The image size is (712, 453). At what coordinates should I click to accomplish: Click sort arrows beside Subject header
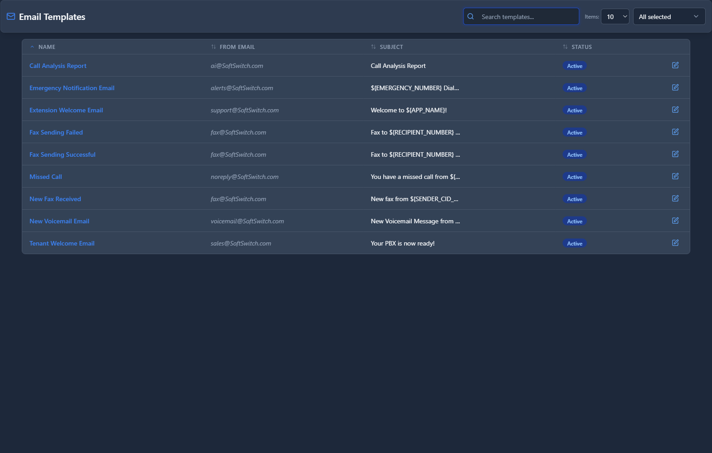pyautogui.click(x=373, y=47)
